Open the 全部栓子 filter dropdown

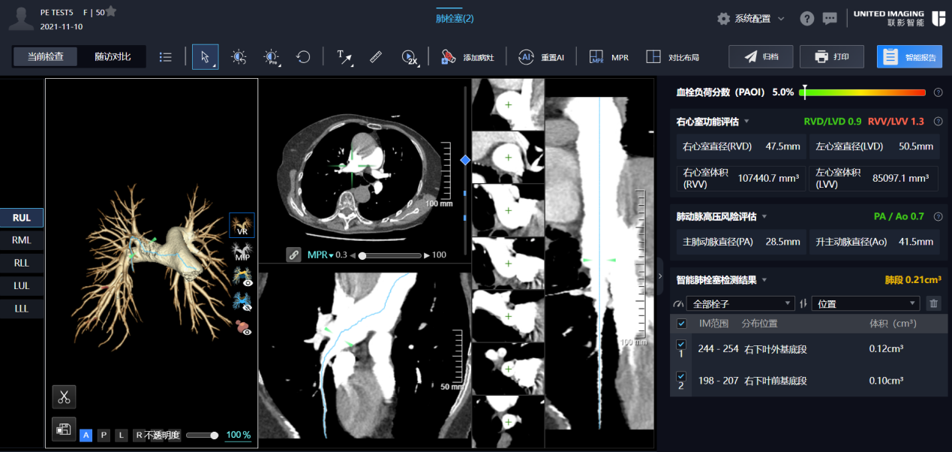(740, 303)
